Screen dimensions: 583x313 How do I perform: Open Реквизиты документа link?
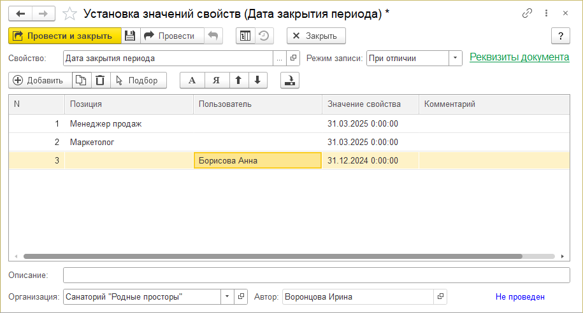coord(519,57)
